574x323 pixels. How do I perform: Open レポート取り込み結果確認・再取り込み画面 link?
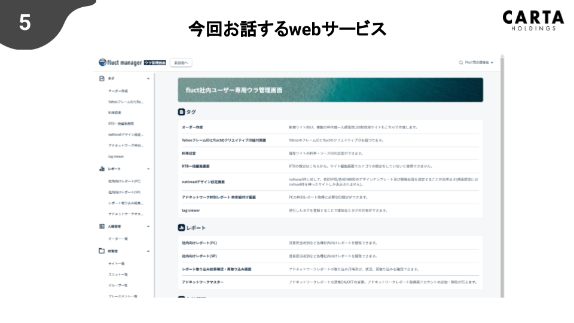pos(216,269)
